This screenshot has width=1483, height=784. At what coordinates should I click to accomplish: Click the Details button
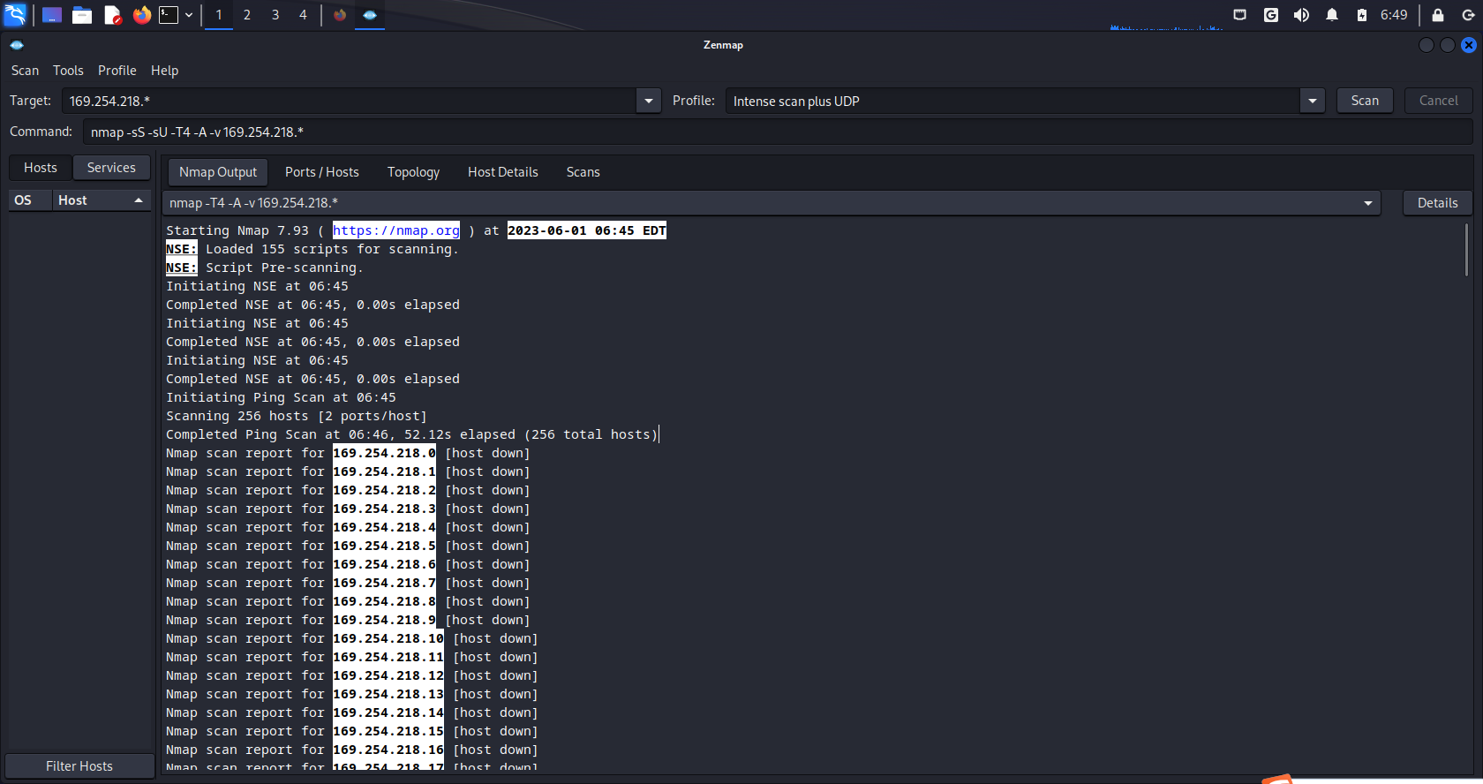pos(1438,203)
